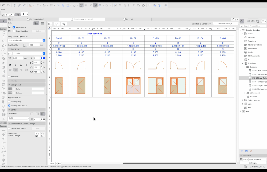Viewport: 267px width, 172px height.
Task: Click the Settings button in Properties panel
Action: pos(253,163)
